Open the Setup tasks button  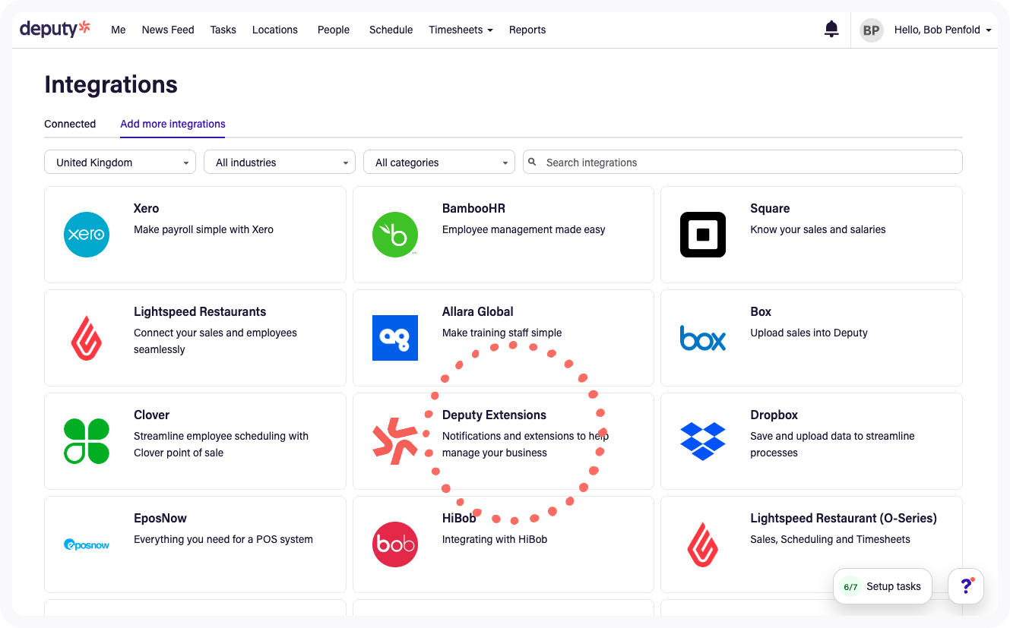click(x=882, y=586)
